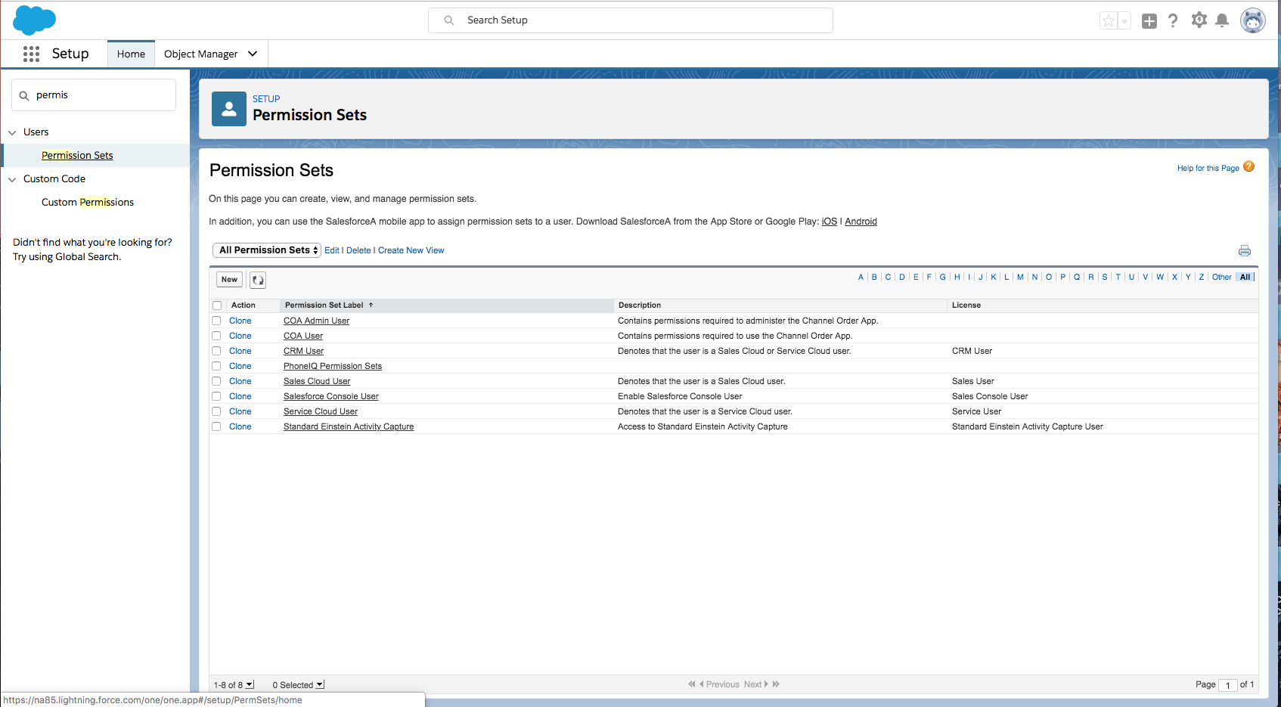Click the refresh list icon
Viewport: 1281px width, 707px height.
(258, 280)
